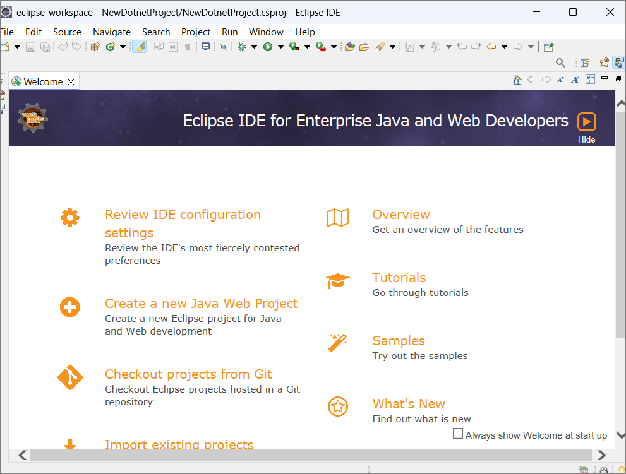The image size is (626, 474).
Task: Click the Skip All Breakpoints icon
Action: (224, 47)
